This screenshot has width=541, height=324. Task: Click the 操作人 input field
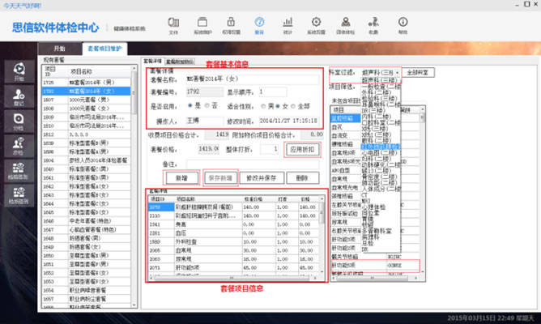coord(204,122)
